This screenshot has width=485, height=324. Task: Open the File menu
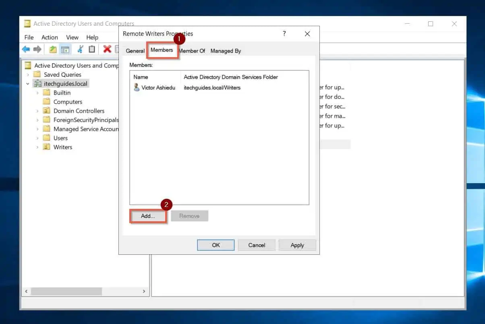[29, 37]
